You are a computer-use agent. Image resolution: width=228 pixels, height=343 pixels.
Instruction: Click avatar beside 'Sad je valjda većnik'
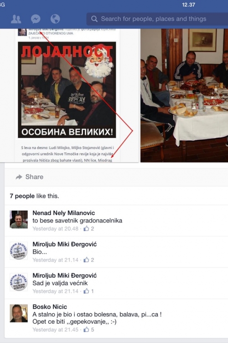pos(19,282)
